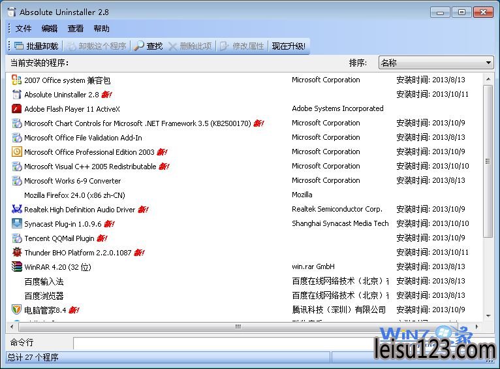The height and width of the screenshot is (369, 500).
Task: Select Synacast Plug-in 1.0.9.6 text
Action: pos(63,223)
